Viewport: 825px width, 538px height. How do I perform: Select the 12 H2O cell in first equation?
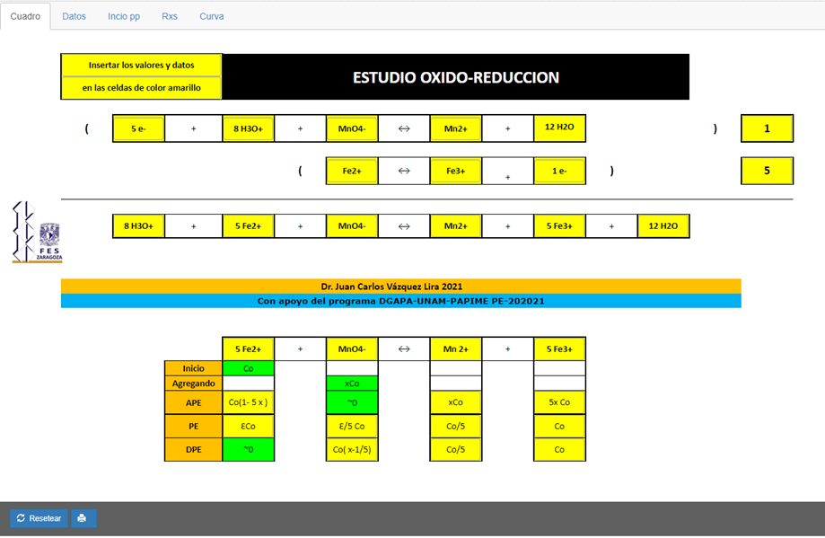click(x=560, y=128)
